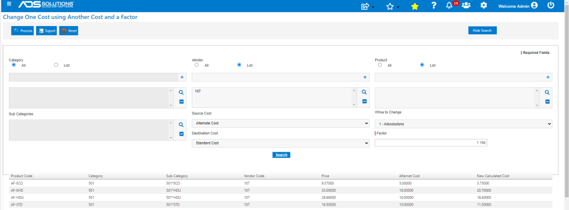Select the Vendor List radio button

[x=239, y=65]
